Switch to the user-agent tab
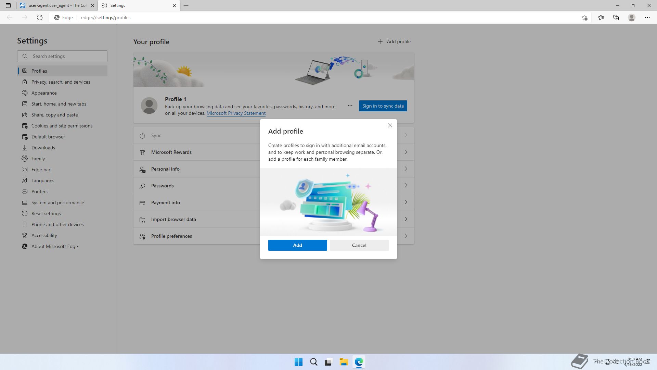This screenshot has width=657, height=370. coord(55,5)
